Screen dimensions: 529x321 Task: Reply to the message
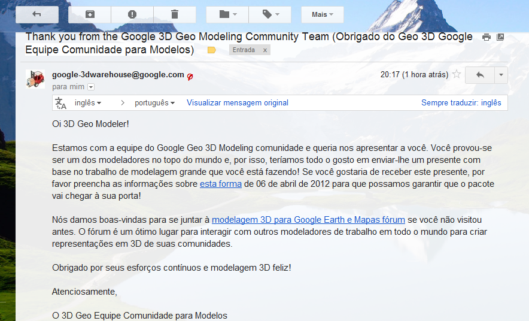point(480,75)
